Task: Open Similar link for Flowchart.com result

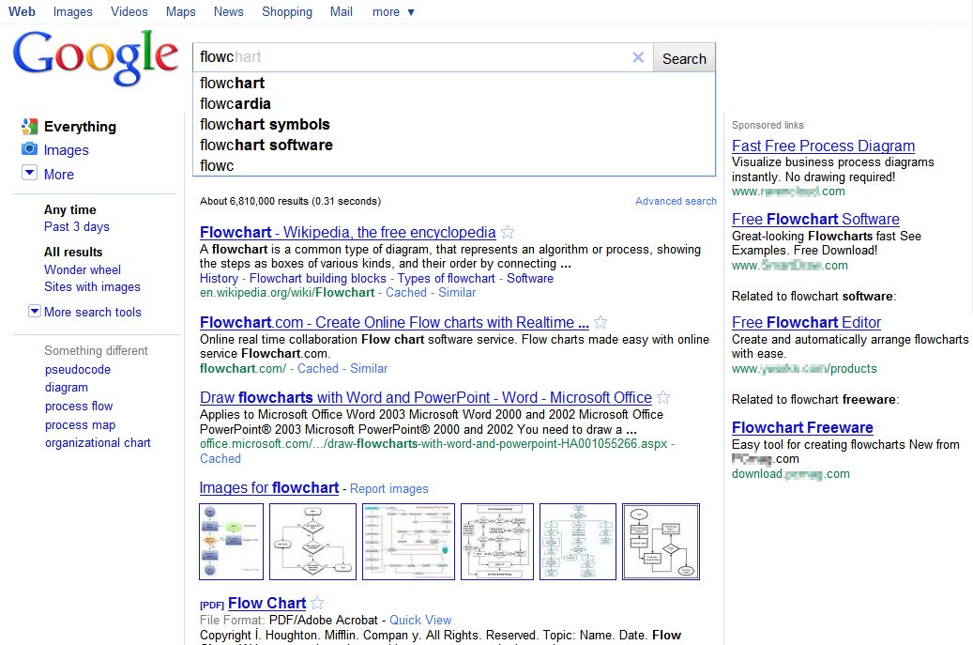Action: (369, 368)
